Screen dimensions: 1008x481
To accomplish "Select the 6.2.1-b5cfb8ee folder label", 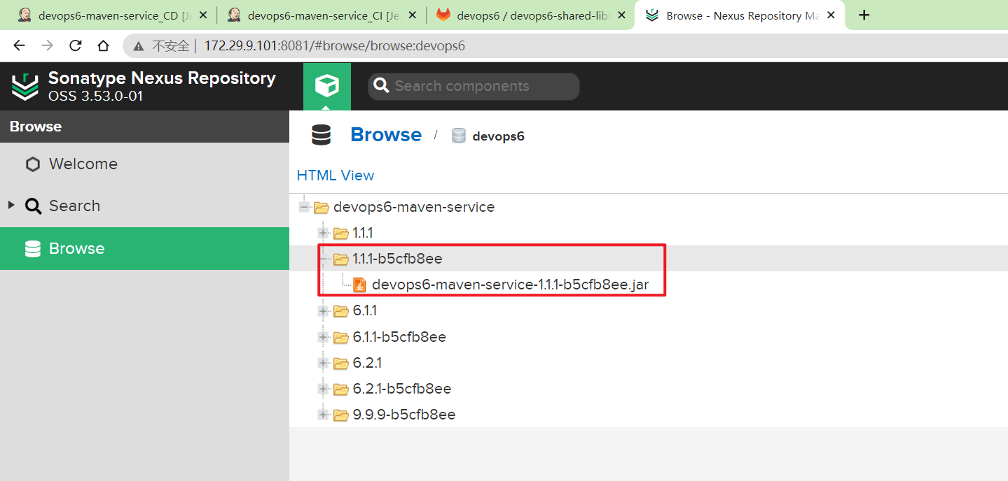I will (x=402, y=389).
